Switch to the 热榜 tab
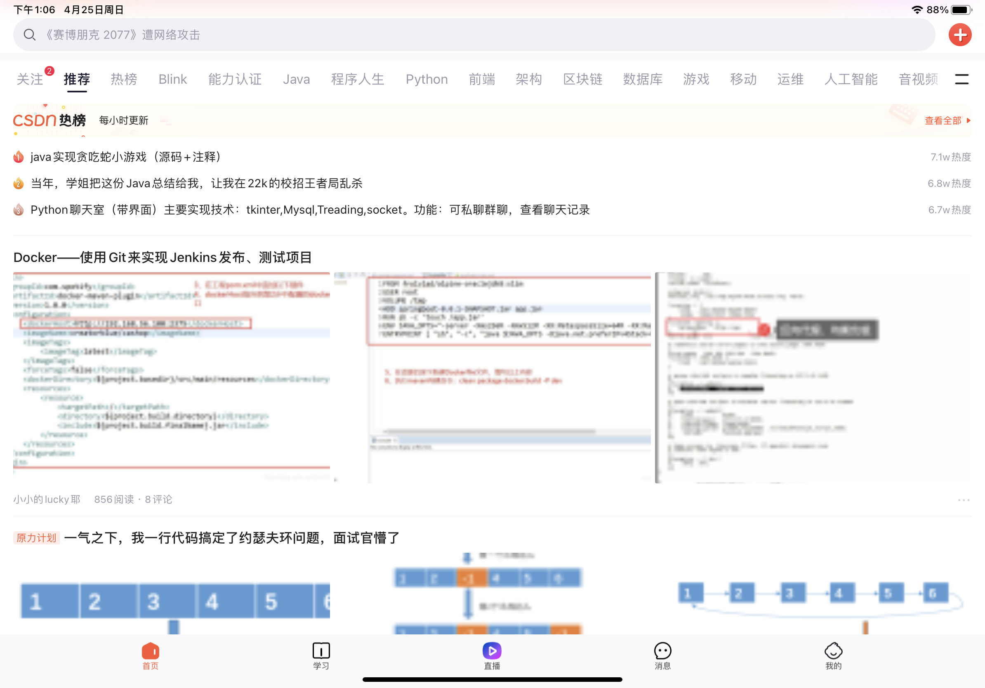 [x=124, y=79]
